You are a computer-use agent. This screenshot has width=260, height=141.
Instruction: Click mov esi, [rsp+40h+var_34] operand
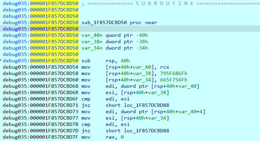pos(145,118)
